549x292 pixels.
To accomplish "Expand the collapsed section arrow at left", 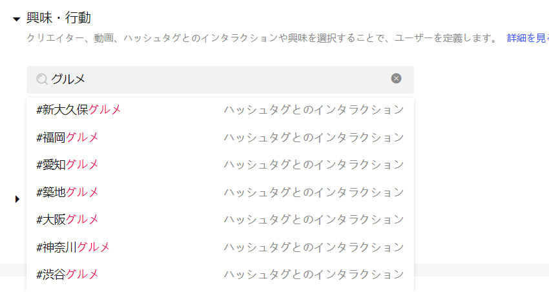I will [17, 199].
